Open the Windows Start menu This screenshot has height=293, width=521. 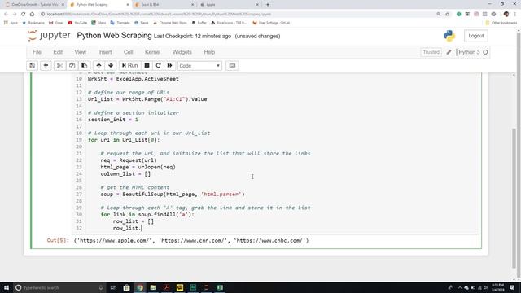click(7, 287)
